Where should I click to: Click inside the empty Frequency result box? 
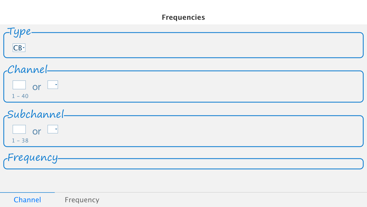183,164
